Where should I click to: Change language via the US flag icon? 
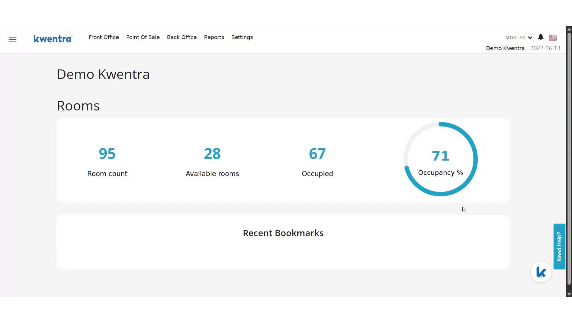(553, 37)
